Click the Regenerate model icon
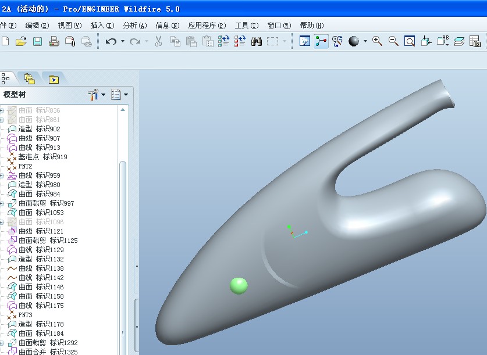Image resolution: width=487 pixels, height=355 pixels. point(223,41)
